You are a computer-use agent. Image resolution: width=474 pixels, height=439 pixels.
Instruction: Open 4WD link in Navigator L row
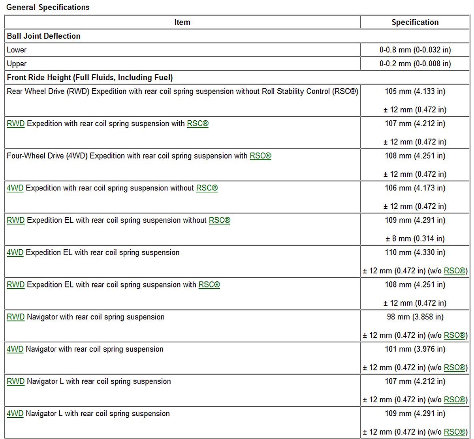15,414
